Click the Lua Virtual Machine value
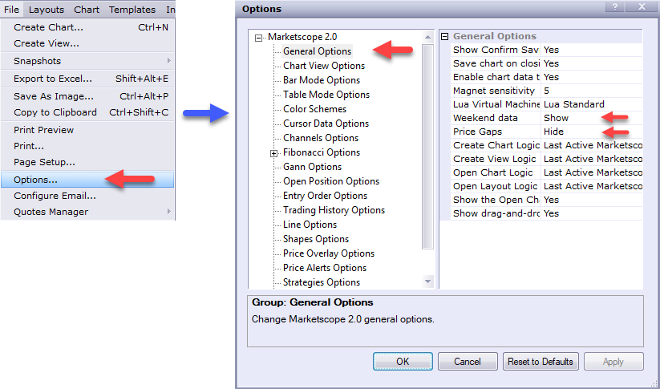The image size is (660, 389). (x=592, y=104)
